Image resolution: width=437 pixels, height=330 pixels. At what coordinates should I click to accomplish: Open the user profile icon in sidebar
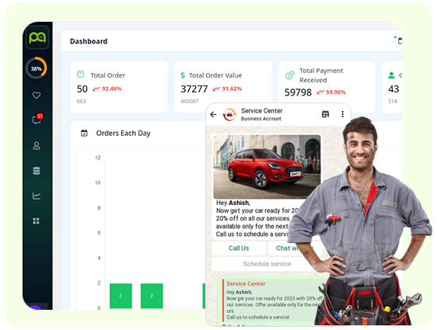[x=37, y=145]
